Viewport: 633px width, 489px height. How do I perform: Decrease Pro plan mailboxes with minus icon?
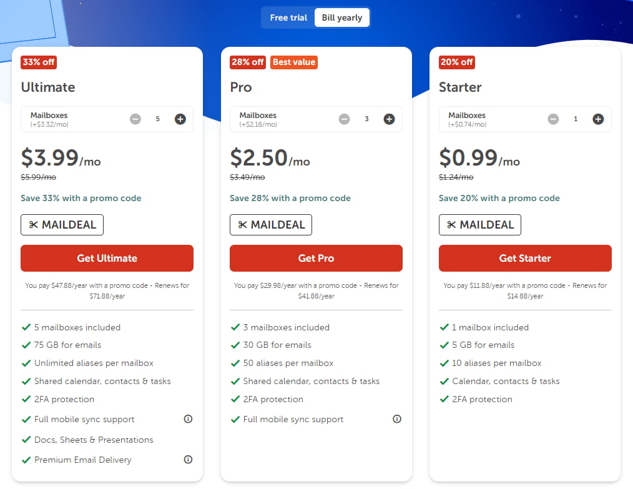[344, 119]
